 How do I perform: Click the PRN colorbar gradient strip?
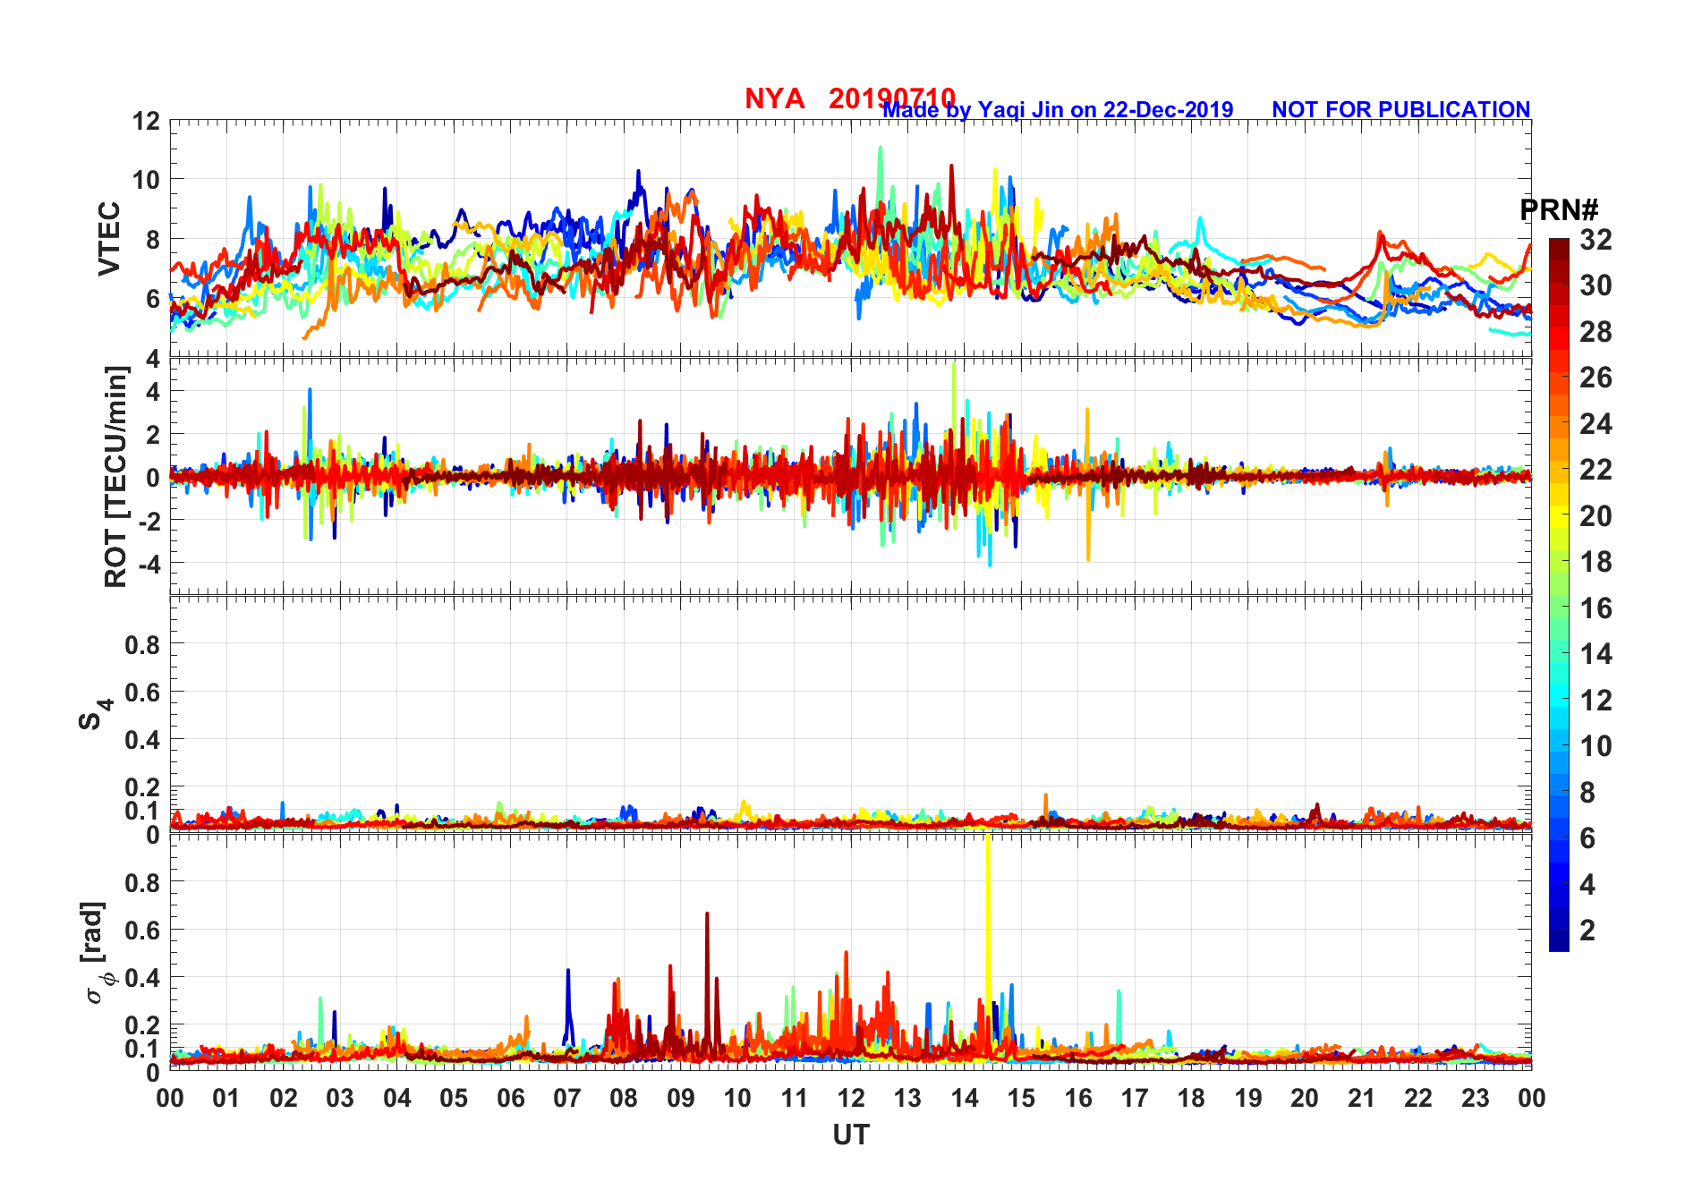click(1559, 594)
